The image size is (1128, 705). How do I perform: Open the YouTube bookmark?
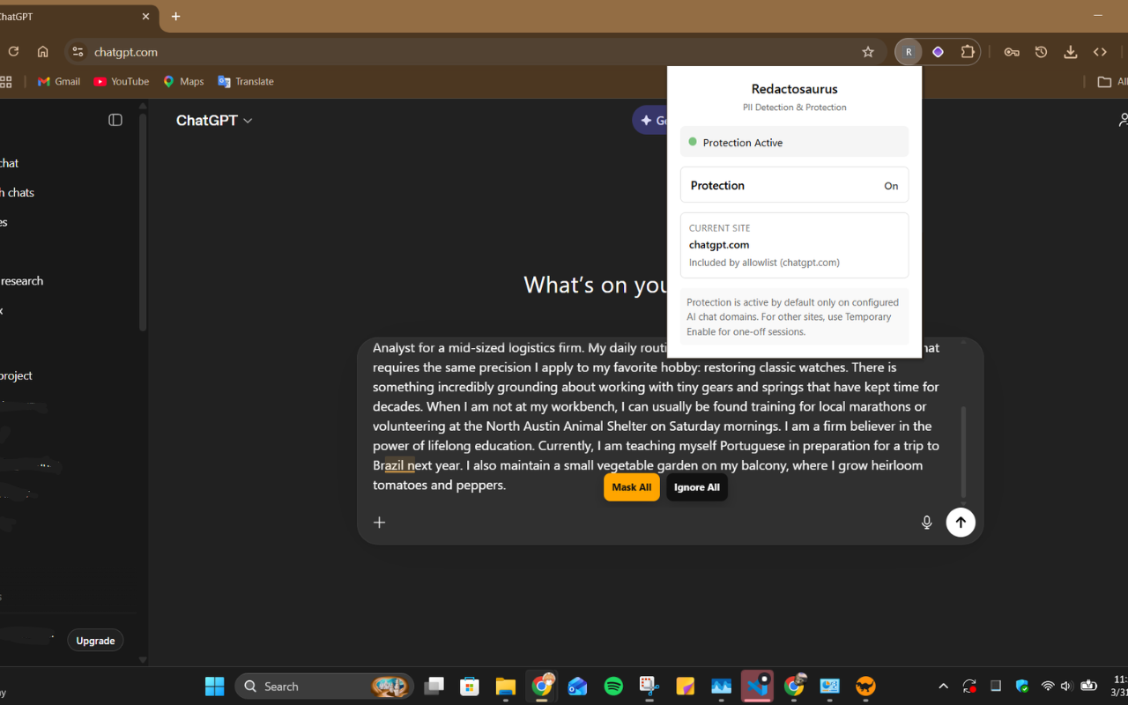coord(121,81)
